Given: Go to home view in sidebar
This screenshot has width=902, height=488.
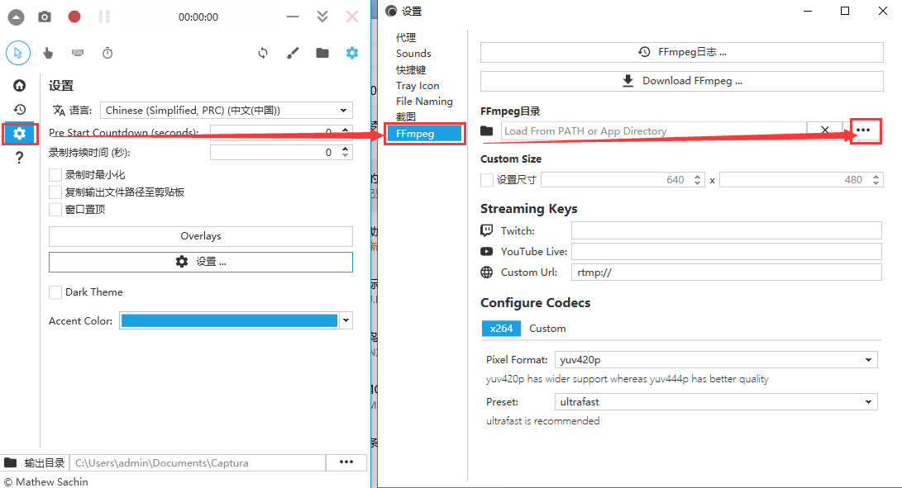Looking at the screenshot, I should click(19, 85).
